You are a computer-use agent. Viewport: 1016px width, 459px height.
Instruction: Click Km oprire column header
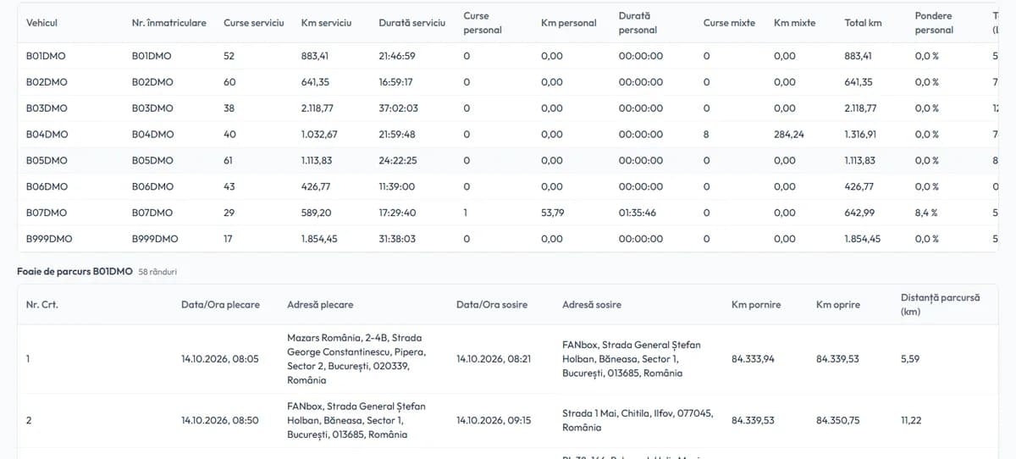[838, 305]
